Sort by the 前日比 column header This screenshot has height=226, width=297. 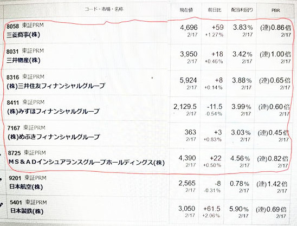[x=215, y=10]
